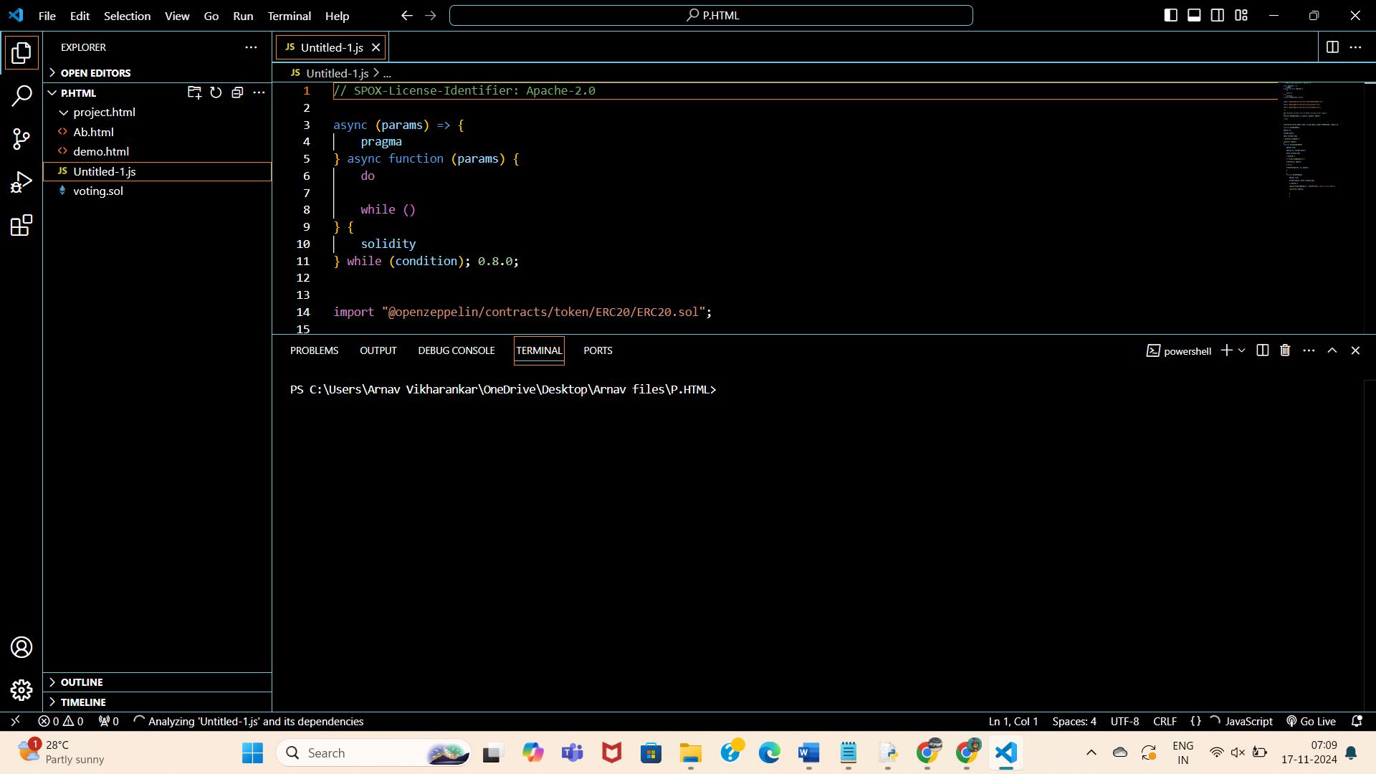This screenshot has height=774, width=1376.
Task: Create a new folder in P.HTML explorer
Action: click(x=194, y=92)
